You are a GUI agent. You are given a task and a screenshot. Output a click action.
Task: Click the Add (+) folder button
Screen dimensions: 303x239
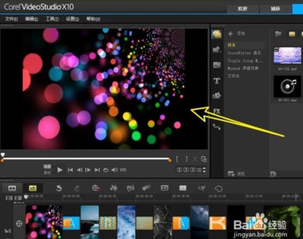coord(230,34)
